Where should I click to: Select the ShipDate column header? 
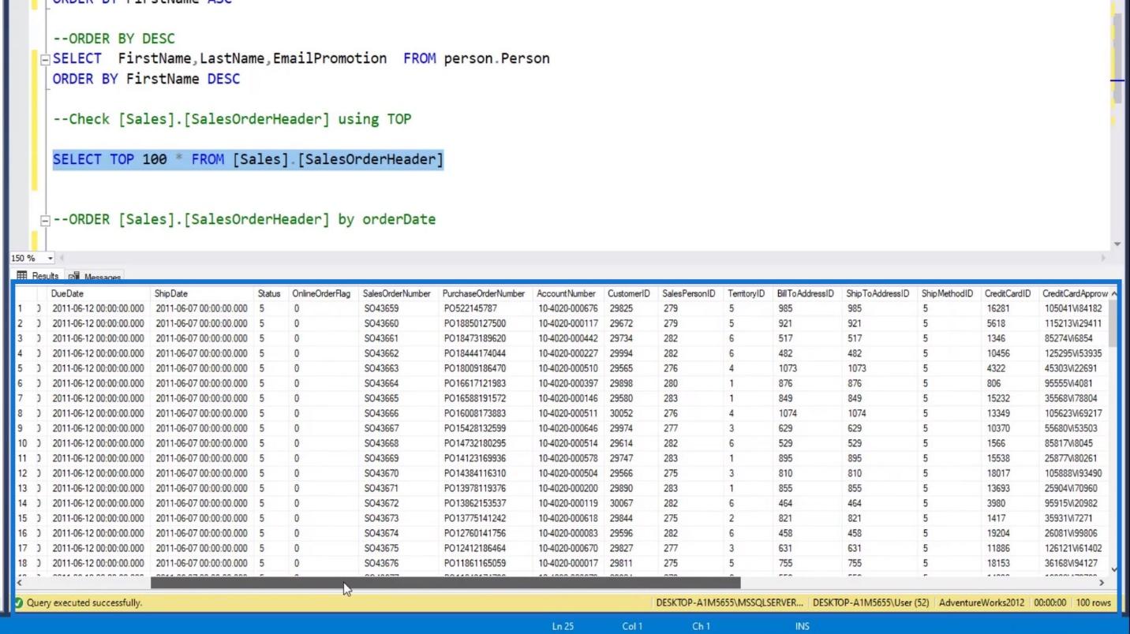click(x=203, y=293)
